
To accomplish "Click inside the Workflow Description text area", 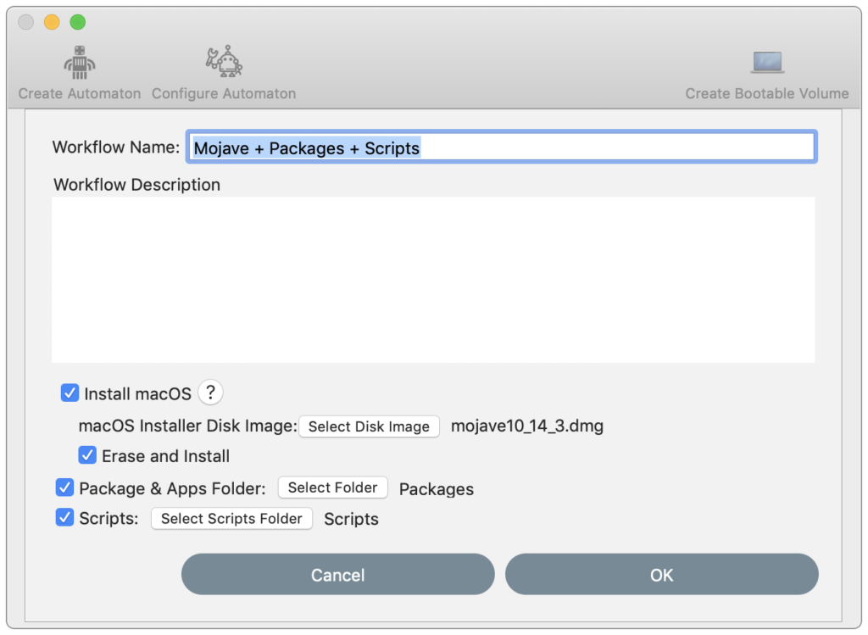I will (x=433, y=280).
